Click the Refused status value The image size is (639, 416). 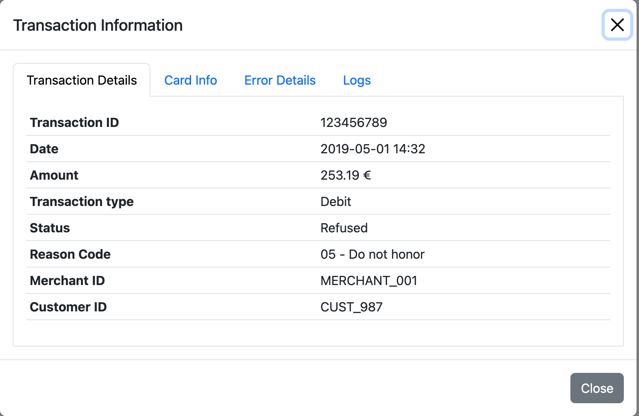(x=344, y=228)
